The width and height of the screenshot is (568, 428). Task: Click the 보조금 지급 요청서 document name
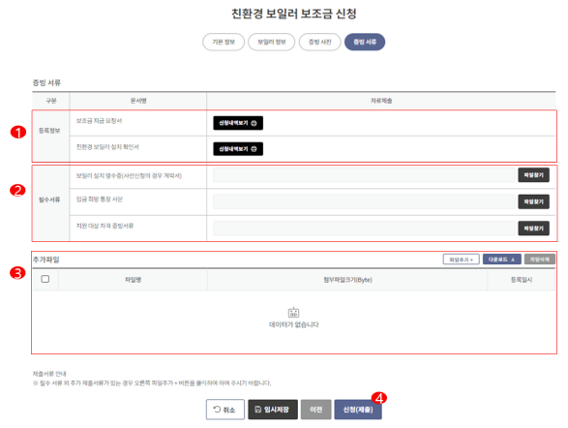click(x=99, y=121)
